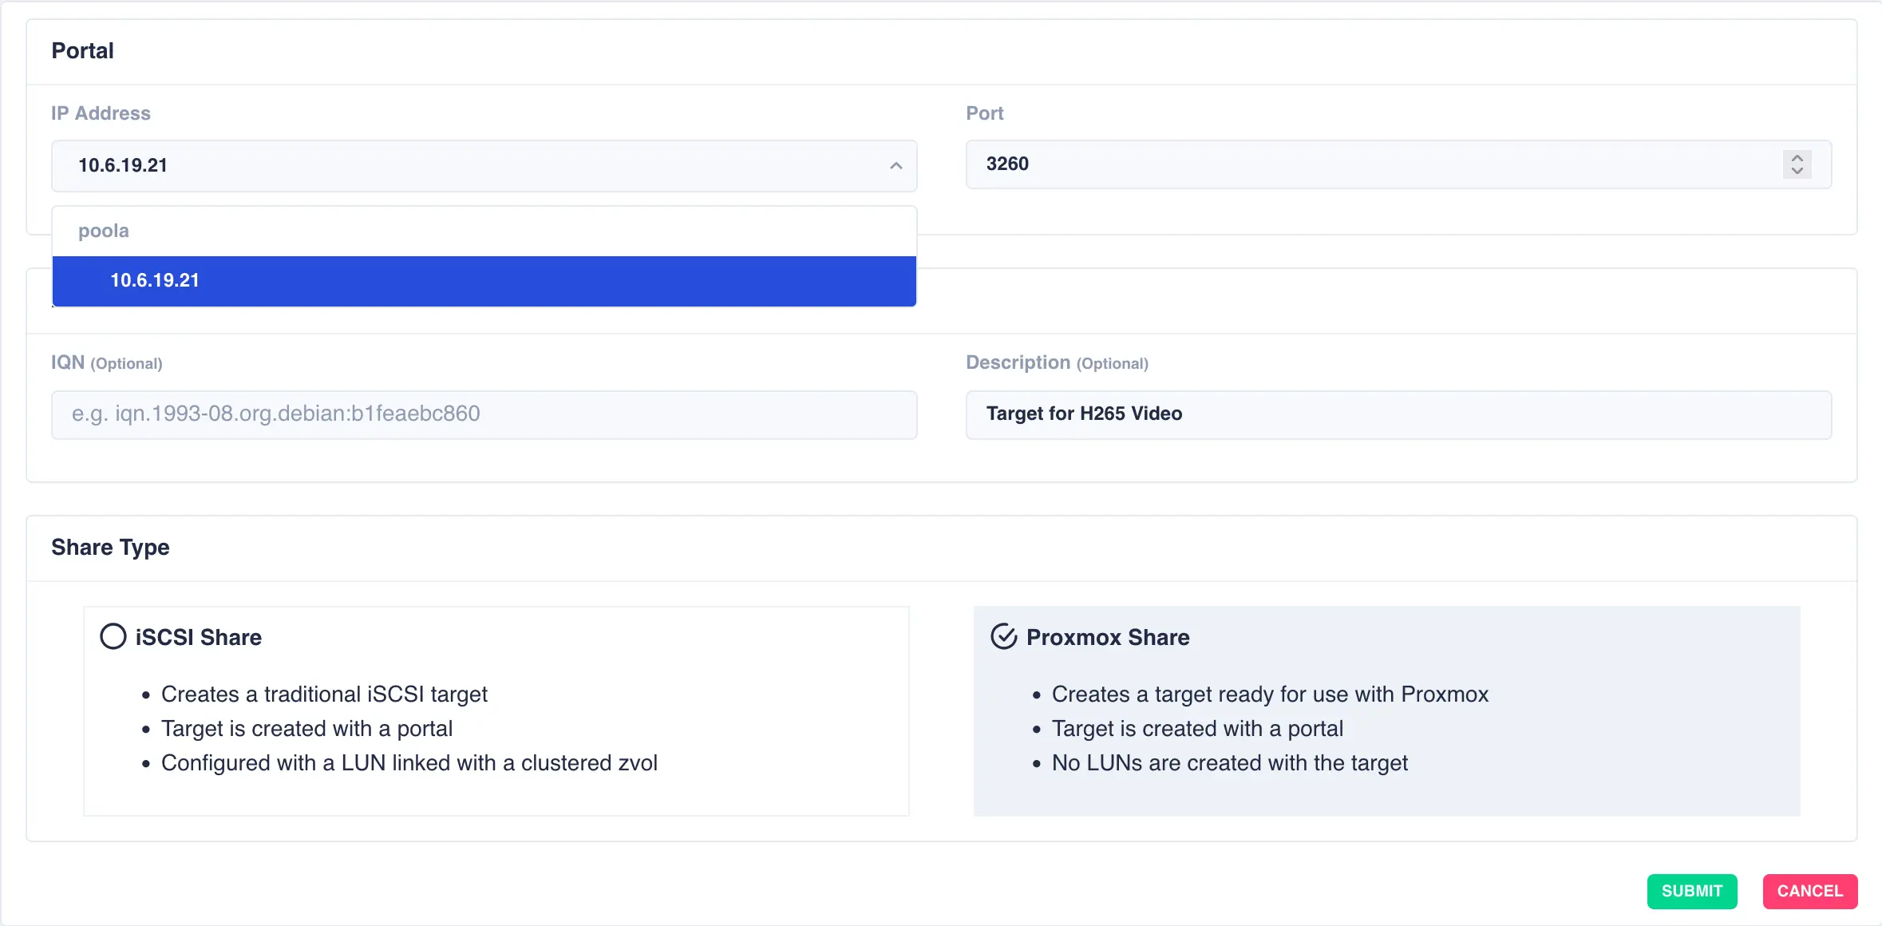Click the Description (Optional) label
This screenshot has height=926, width=1882.
pyautogui.click(x=1057, y=362)
